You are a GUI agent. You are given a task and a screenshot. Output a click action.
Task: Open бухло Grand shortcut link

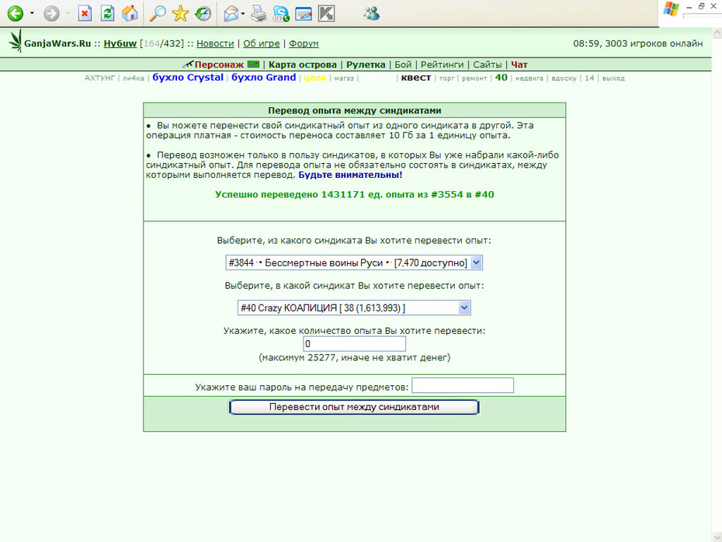point(263,78)
